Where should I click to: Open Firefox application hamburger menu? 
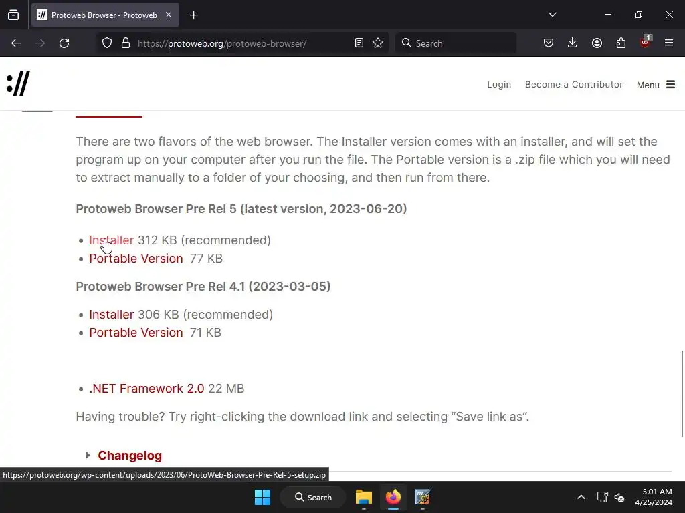click(x=669, y=43)
